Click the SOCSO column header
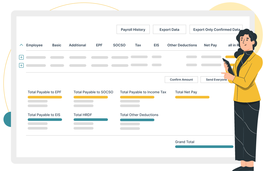Viewport: 264px width, 171px height. click(x=119, y=45)
